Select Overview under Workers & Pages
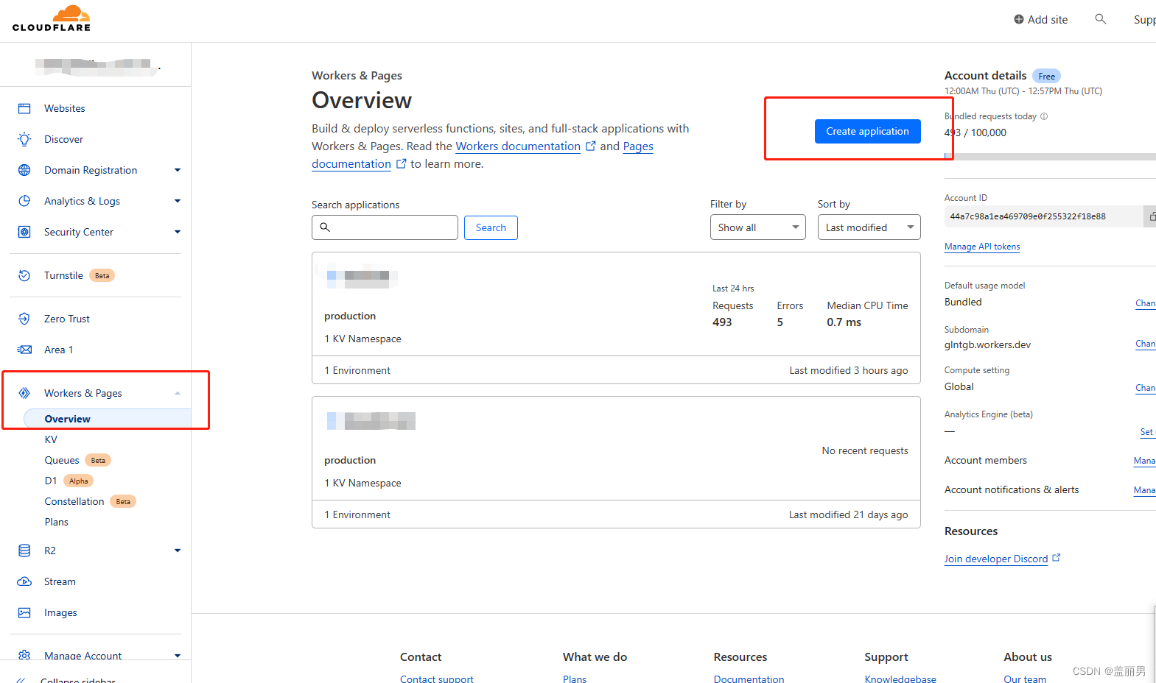The image size is (1156, 683). (107, 419)
